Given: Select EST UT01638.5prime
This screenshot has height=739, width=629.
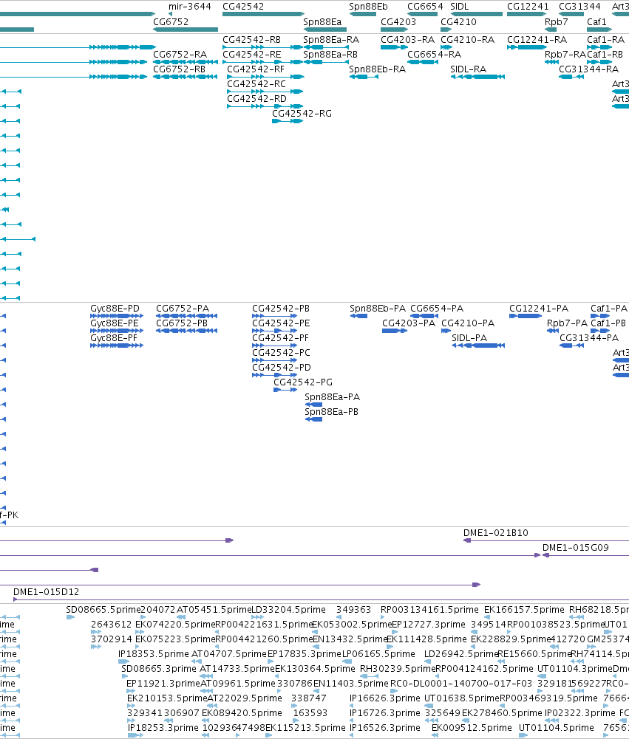Looking at the screenshot, I should click(x=461, y=698).
